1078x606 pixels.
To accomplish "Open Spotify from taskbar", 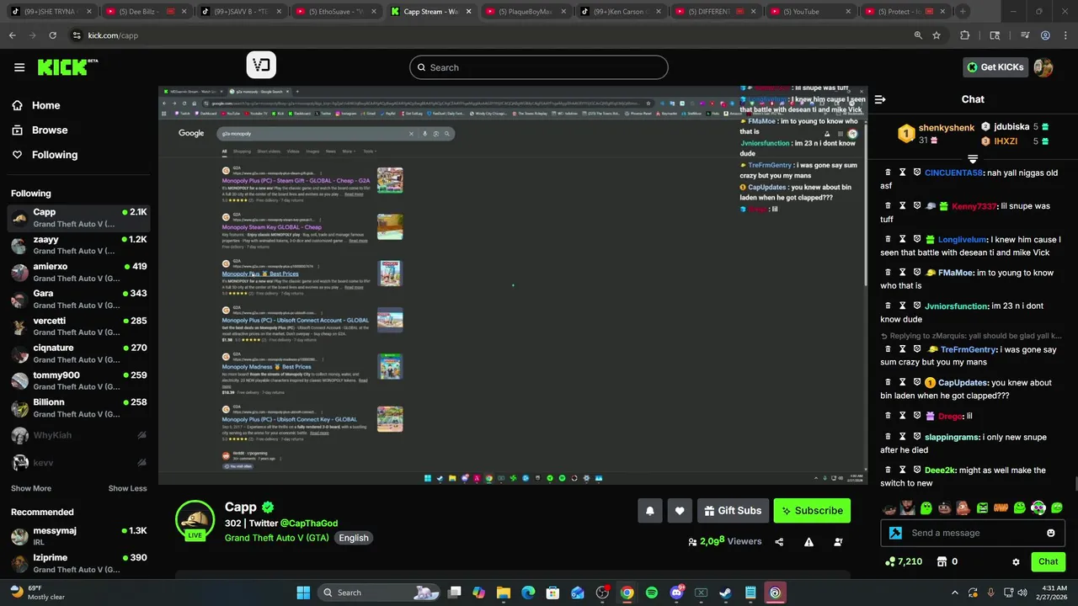I will pyautogui.click(x=652, y=593).
